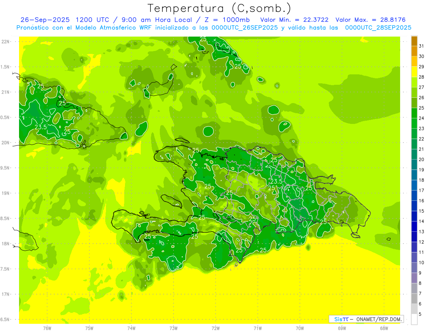
Task: Click the 22N latitude axis label
Action: tap(5, 42)
